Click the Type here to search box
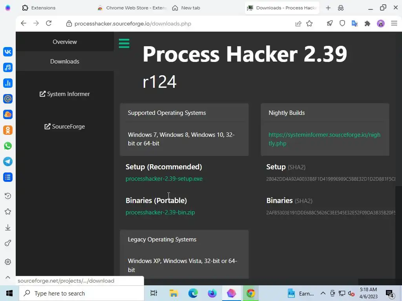 82,293
